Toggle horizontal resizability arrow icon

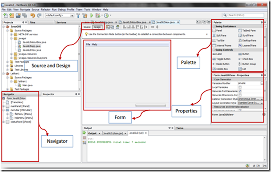pos(152,27)
